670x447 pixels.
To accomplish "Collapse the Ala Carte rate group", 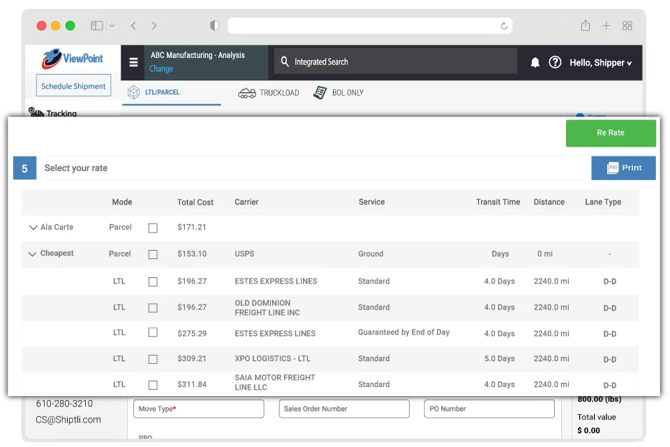I will [33, 227].
